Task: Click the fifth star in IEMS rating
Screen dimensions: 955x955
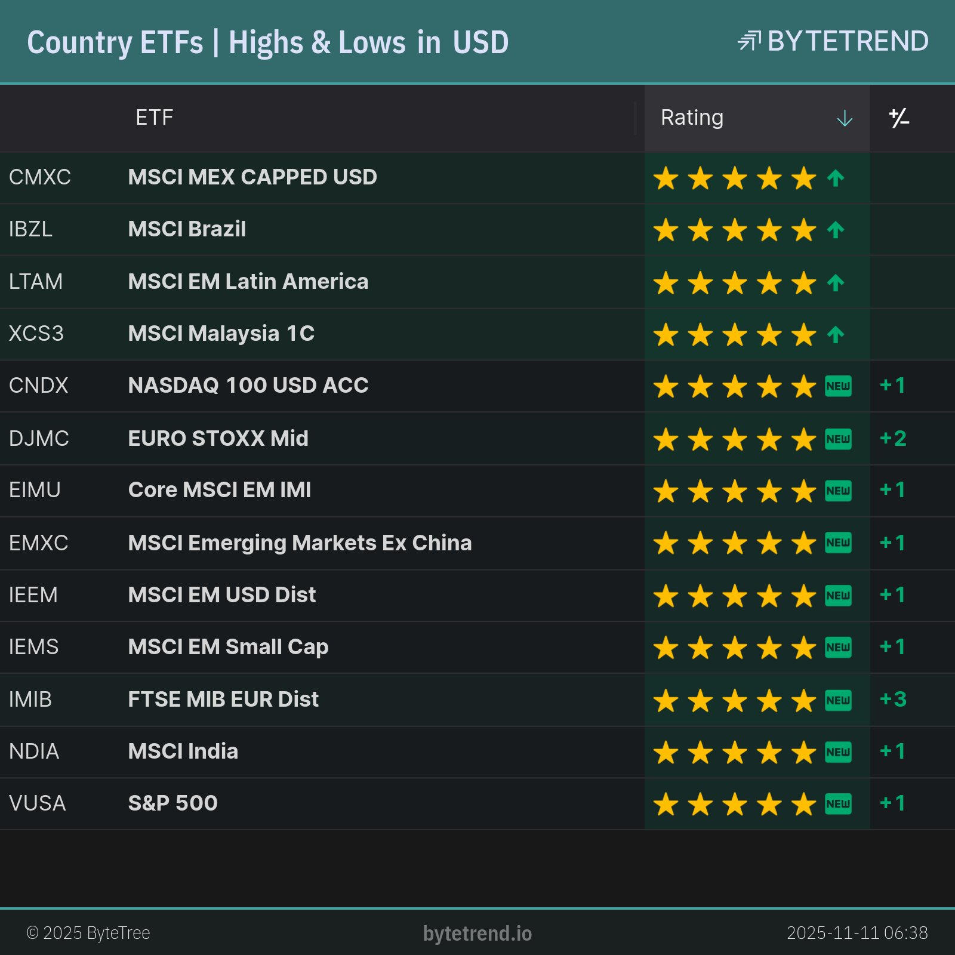Action: pos(804,648)
